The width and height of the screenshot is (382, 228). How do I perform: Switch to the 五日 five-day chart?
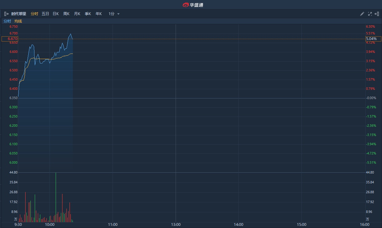click(45, 14)
